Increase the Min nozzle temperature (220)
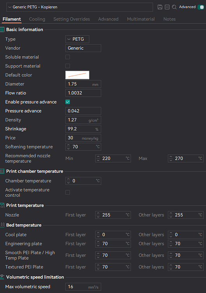Image resolution: width=206 pixels, height=293 pixels. click(x=98, y=157)
